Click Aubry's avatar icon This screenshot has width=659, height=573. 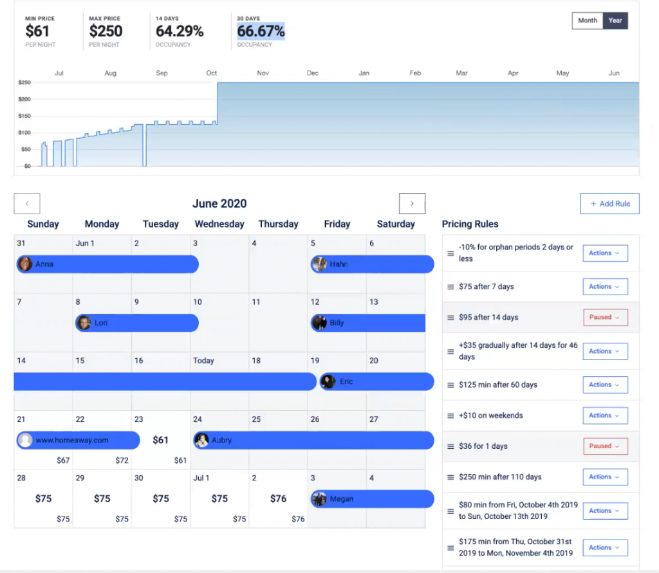tap(200, 440)
